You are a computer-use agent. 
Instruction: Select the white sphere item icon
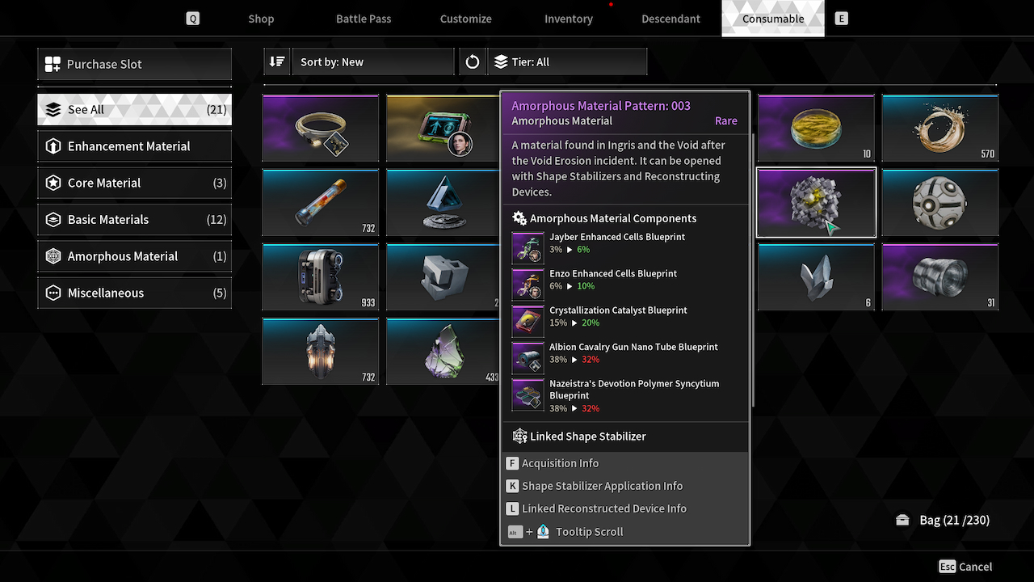(940, 203)
